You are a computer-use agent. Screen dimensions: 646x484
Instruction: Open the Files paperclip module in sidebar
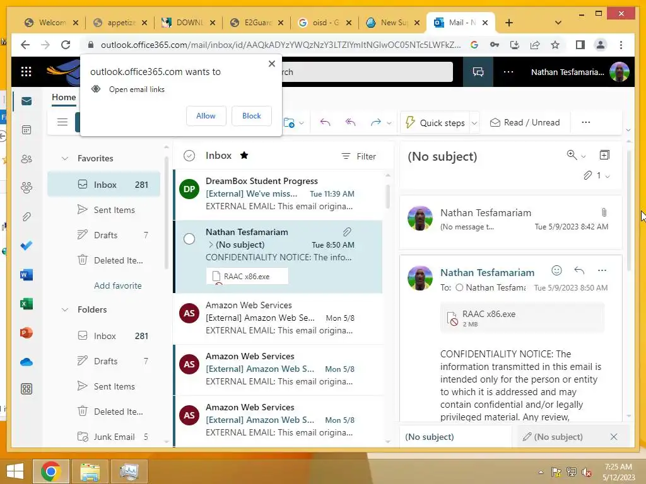click(x=26, y=217)
